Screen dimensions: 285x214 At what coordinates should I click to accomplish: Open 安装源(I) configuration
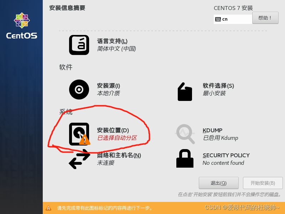[x=108, y=86]
